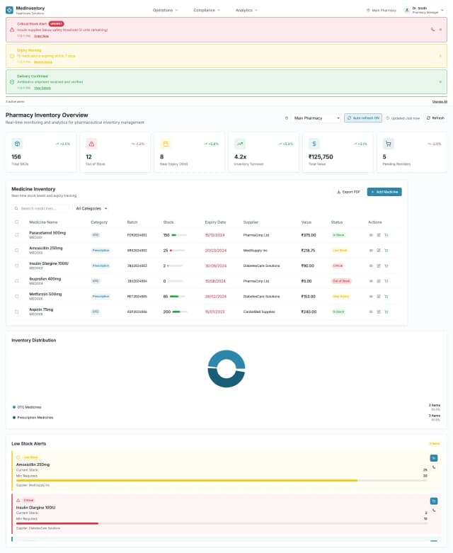Image resolution: width=453 pixels, height=553 pixels.
Task: Open the Operations menu
Action: pos(165,10)
